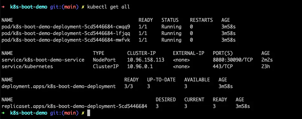Click the terminal cursor block at bottom prompt
Screen dimensions: 302x119
point(89,113)
